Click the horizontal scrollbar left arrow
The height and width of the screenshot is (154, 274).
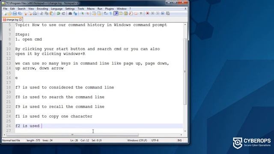click(x=4, y=135)
